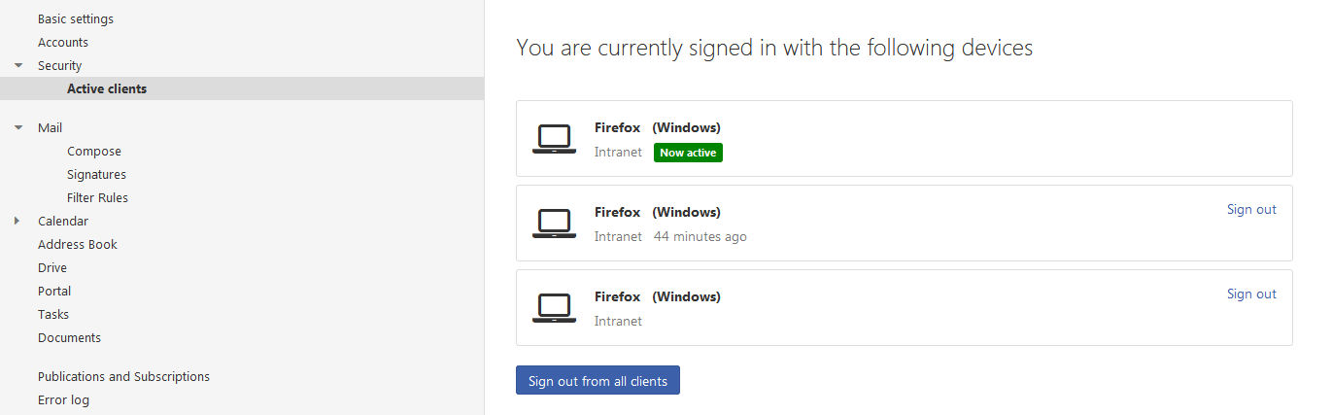The image size is (1332, 415).
Task: Select Active clients in the sidebar
Action: [242, 88]
